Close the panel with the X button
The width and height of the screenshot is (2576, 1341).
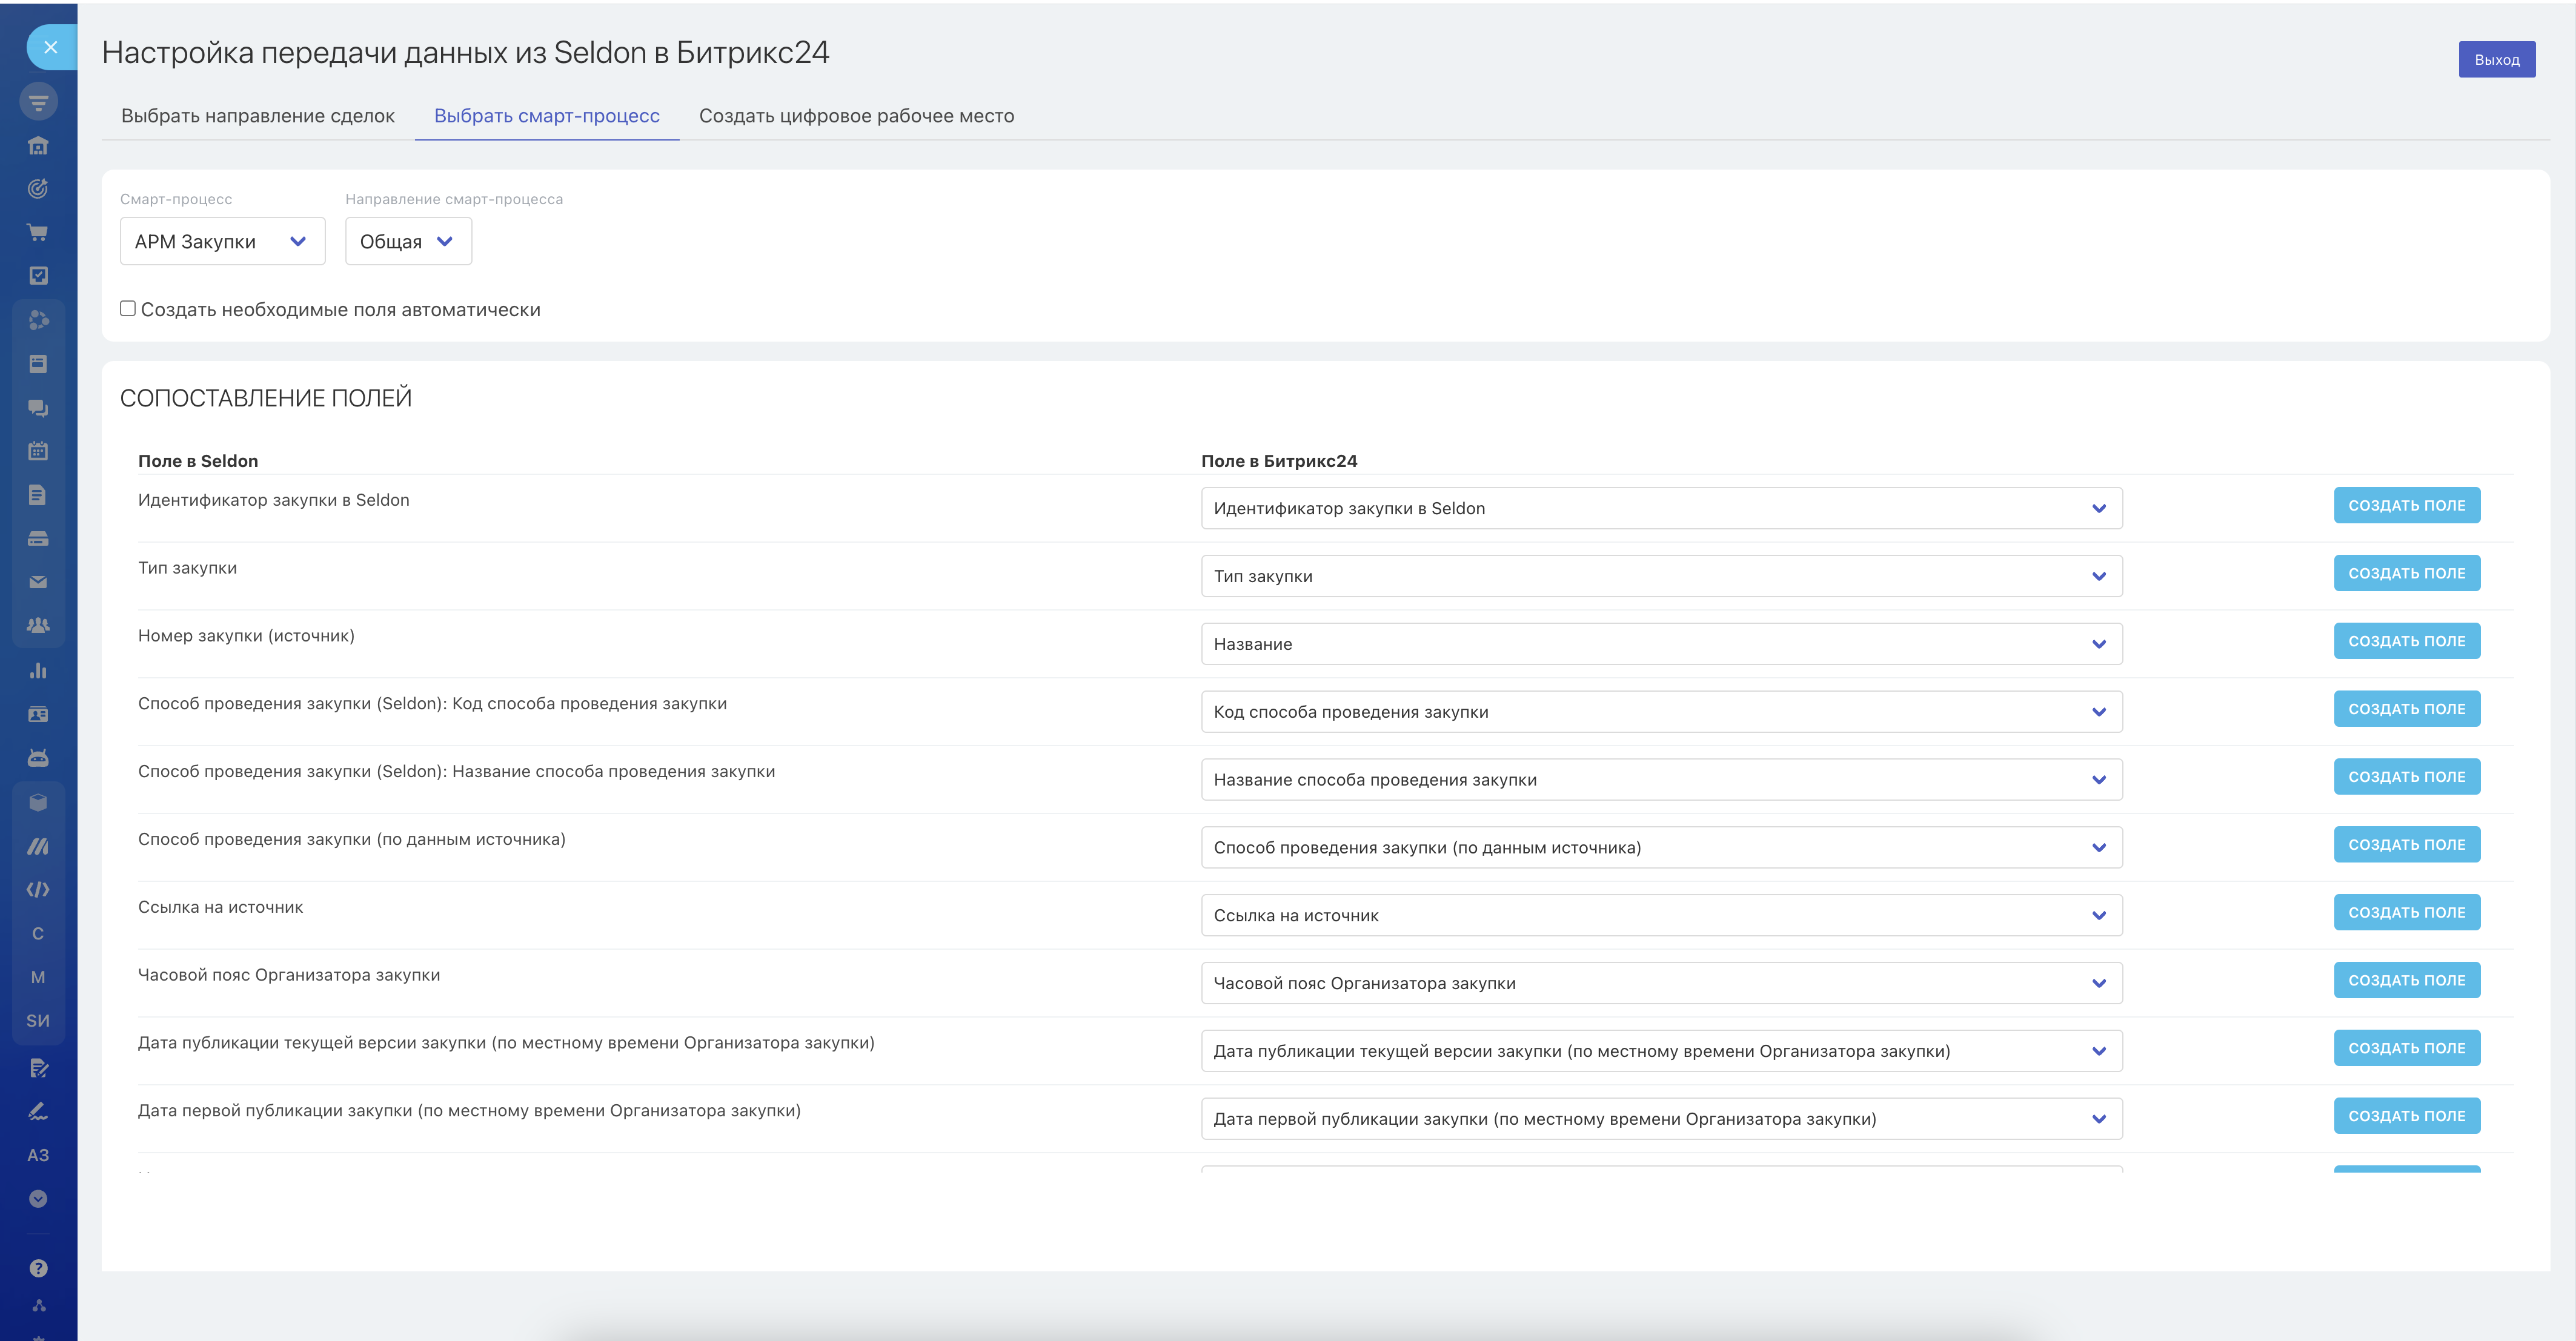(x=51, y=47)
